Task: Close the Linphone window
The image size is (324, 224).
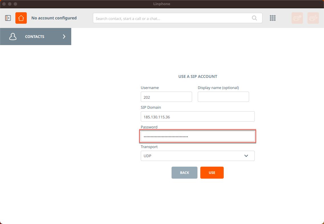Action: (4, 4)
